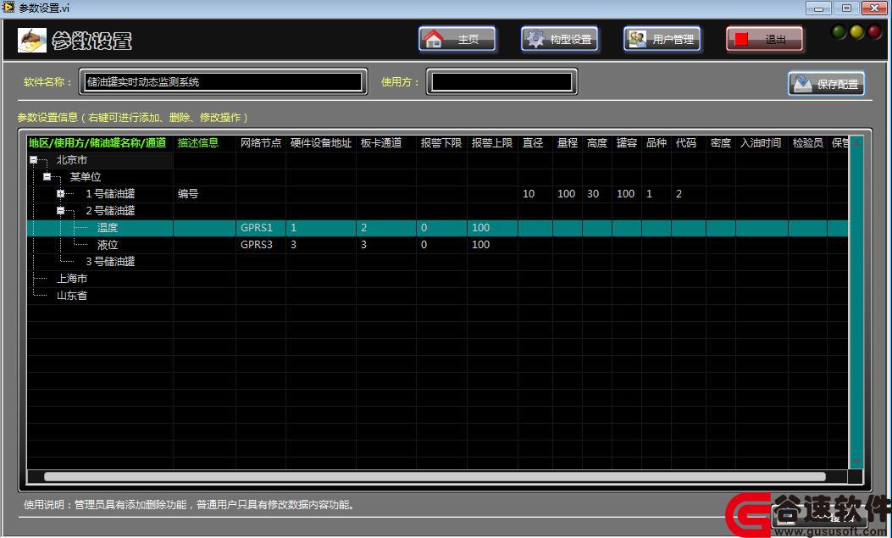Click the 保存配置 save button
This screenshot has width=892, height=538.
827,84
